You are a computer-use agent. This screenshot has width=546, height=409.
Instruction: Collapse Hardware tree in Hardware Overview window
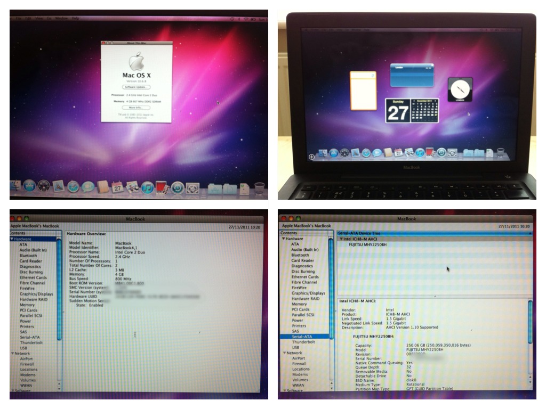tap(12, 239)
